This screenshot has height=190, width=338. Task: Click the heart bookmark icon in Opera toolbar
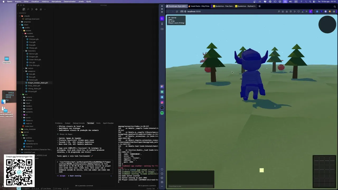[x=299, y=11]
